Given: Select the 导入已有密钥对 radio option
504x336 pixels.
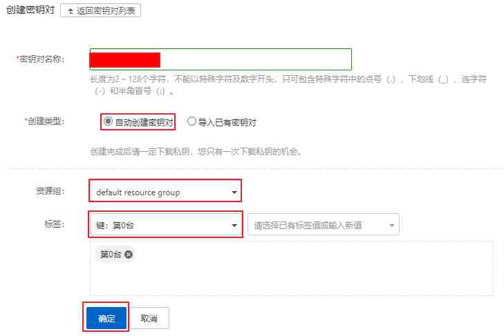Looking at the screenshot, I should click(x=192, y=121).
